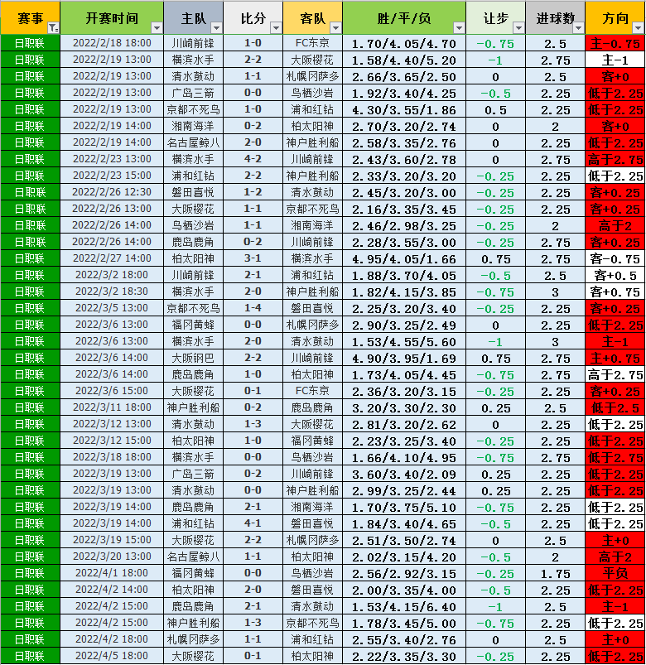
Task: Select the score cell 4-2
Action: pos(253,159)
